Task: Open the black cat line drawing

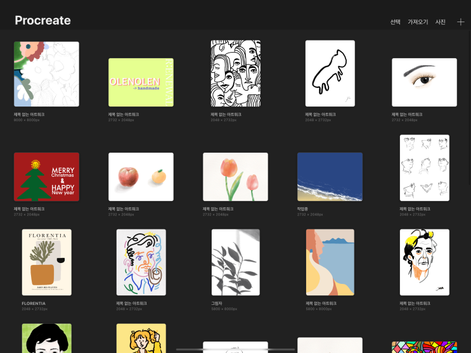Action: click(x=330, y=74)
